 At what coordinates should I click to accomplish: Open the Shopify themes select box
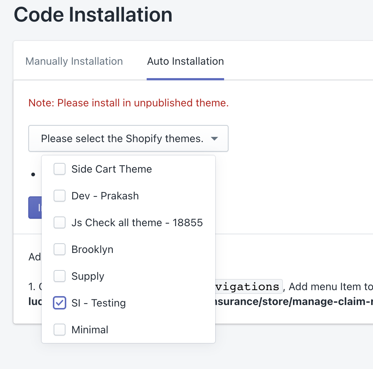coord(122,139)
